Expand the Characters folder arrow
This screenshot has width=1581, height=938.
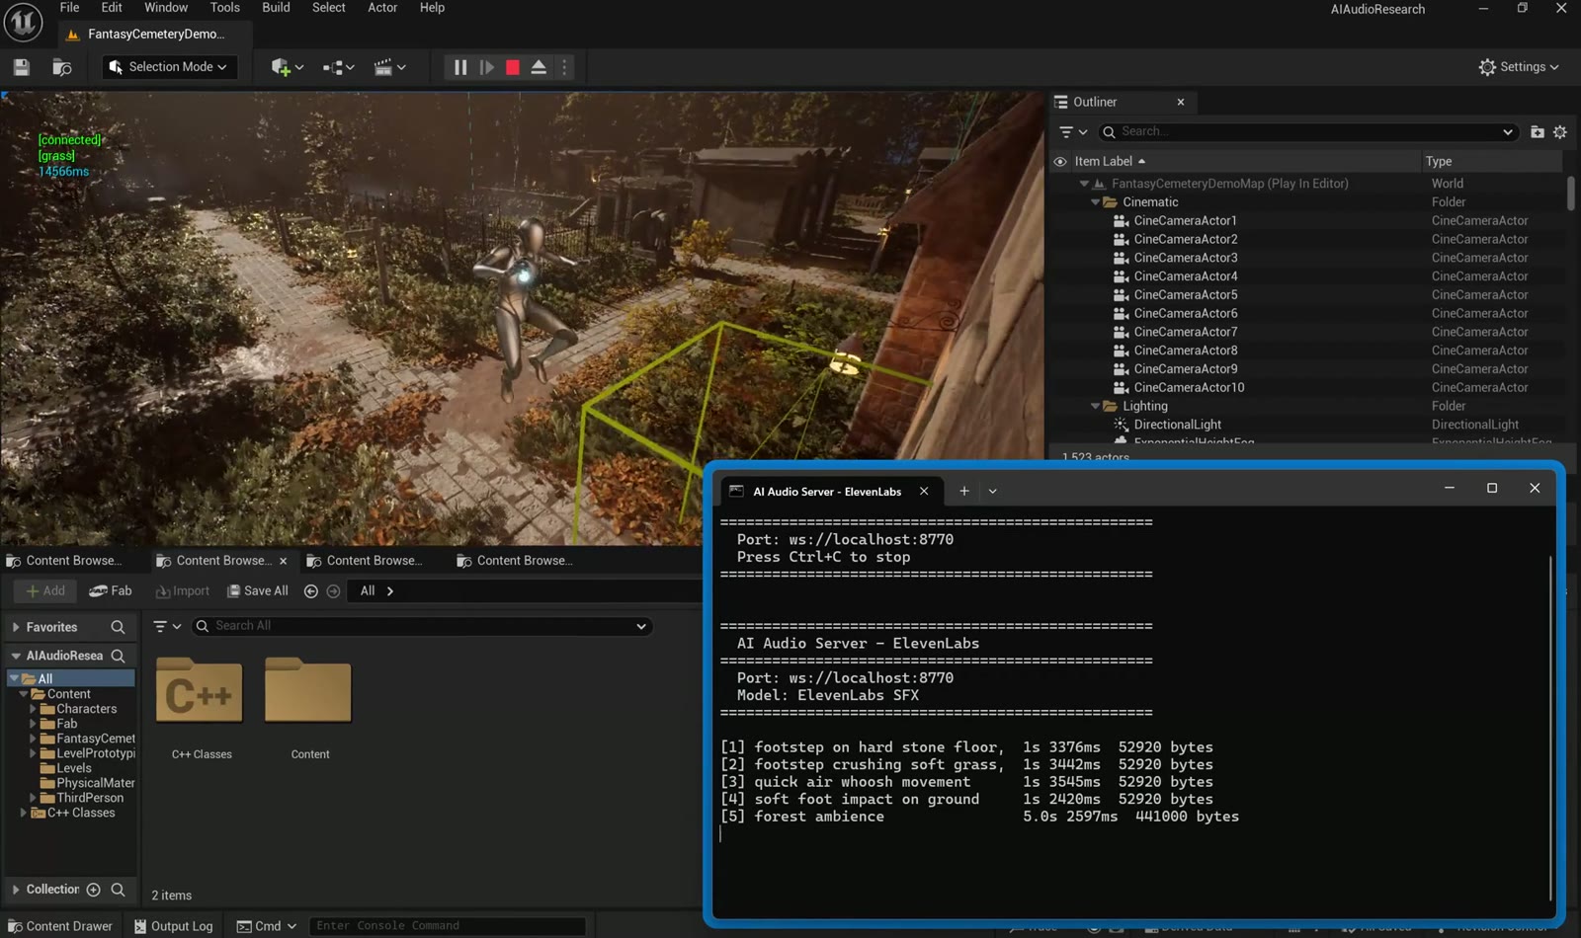[x=33, y=709]
